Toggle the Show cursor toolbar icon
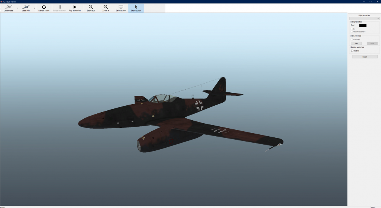This screenshot has height=208, width=381. (x=136, y=7)
